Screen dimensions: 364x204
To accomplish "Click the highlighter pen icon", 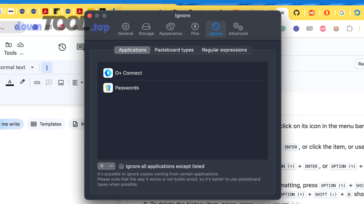I will 23,82.
